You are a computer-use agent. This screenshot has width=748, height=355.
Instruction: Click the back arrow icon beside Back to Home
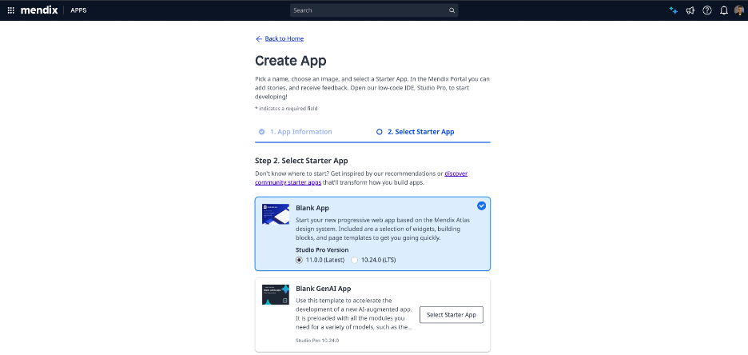tap(259, 38)
